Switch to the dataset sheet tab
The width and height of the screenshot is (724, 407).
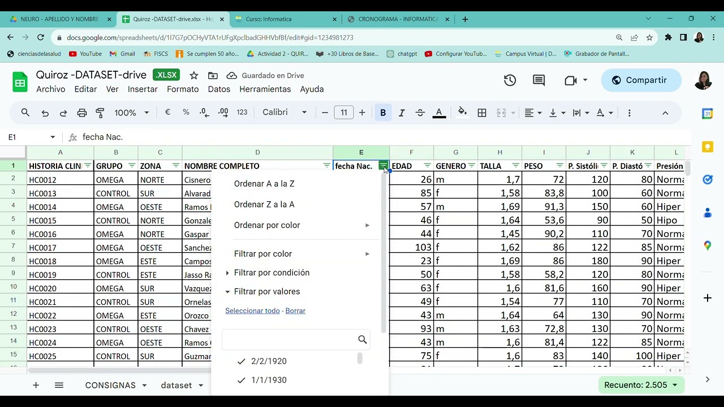pos(176,385)
